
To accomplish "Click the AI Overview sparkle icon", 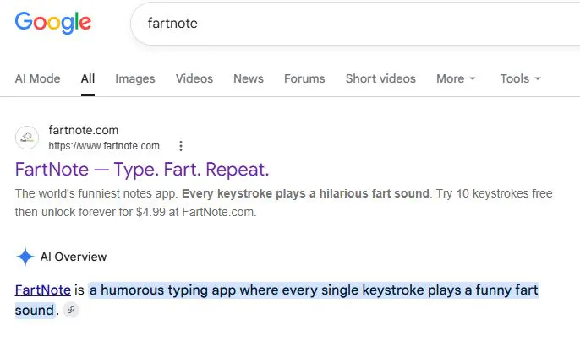I will [25, 257].
